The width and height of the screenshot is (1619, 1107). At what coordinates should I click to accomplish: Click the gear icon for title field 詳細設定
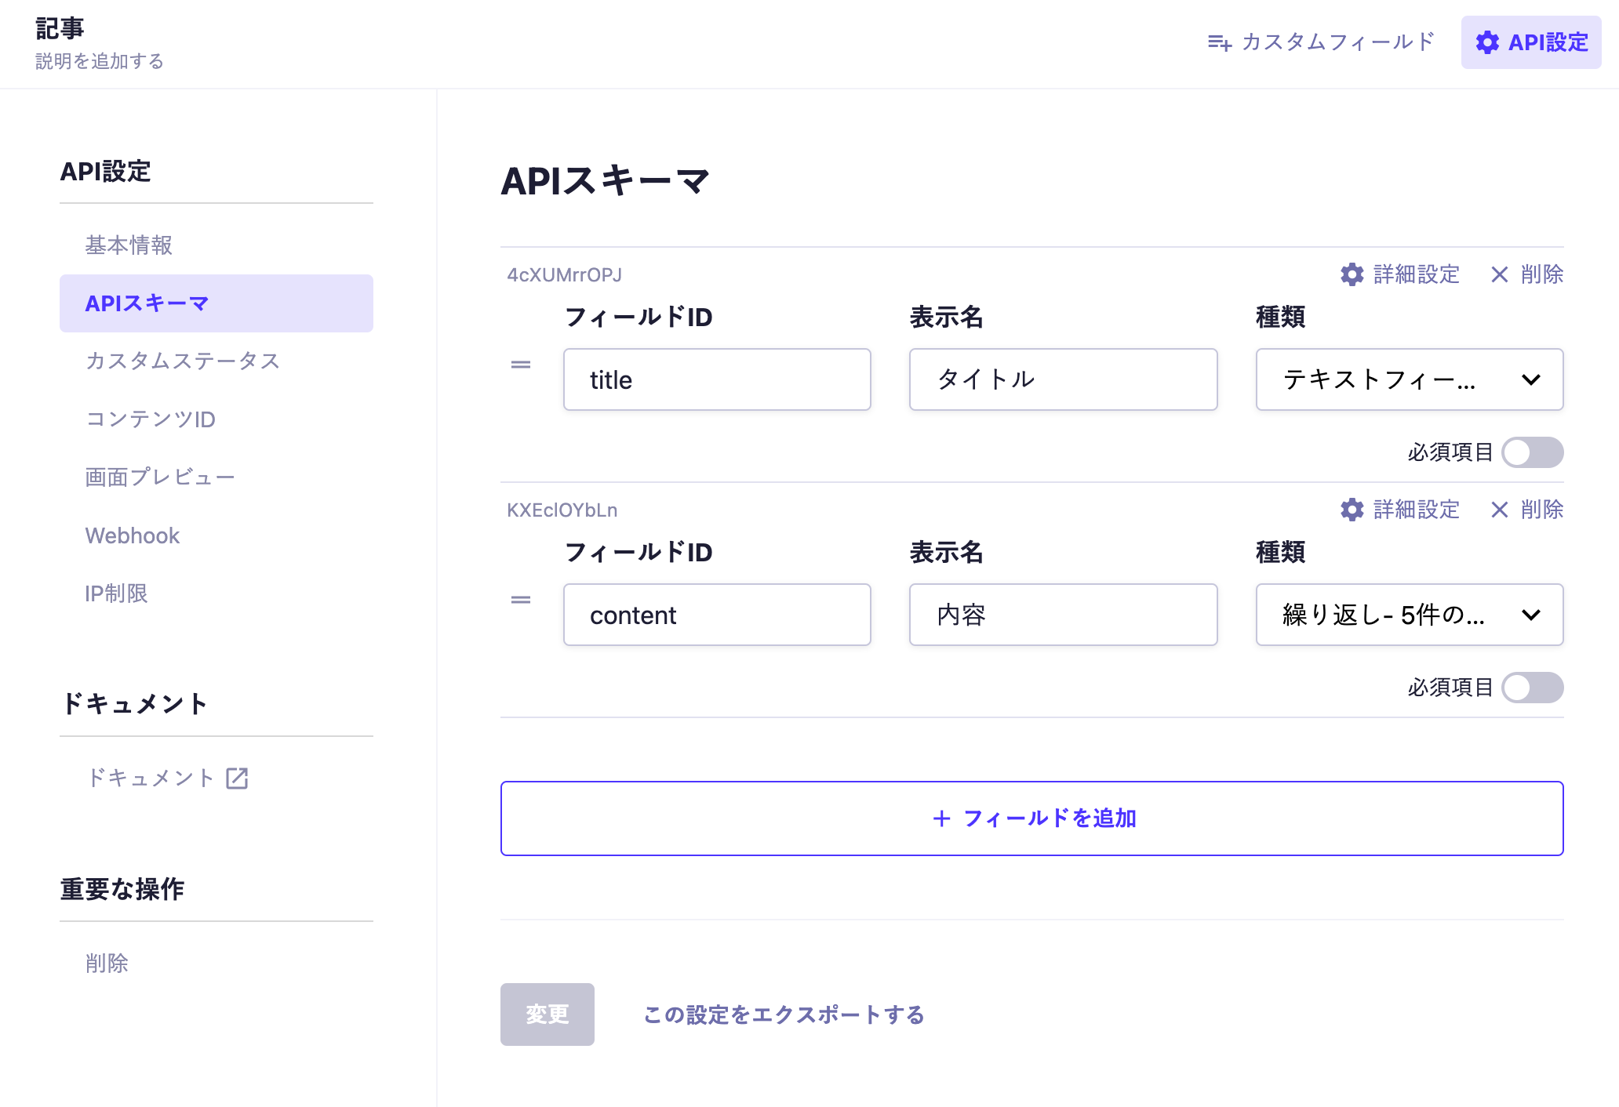1352,274
